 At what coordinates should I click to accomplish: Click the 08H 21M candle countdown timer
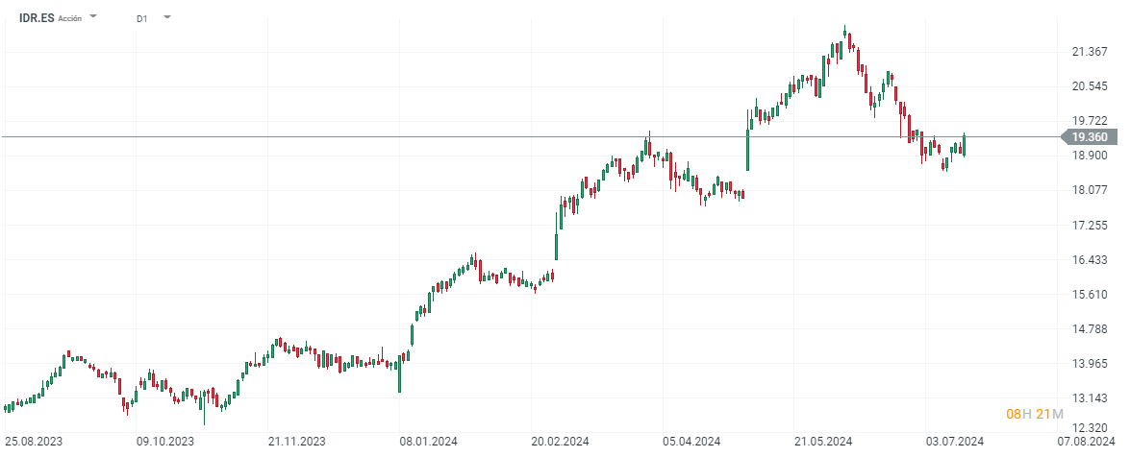pos(1034,414)
